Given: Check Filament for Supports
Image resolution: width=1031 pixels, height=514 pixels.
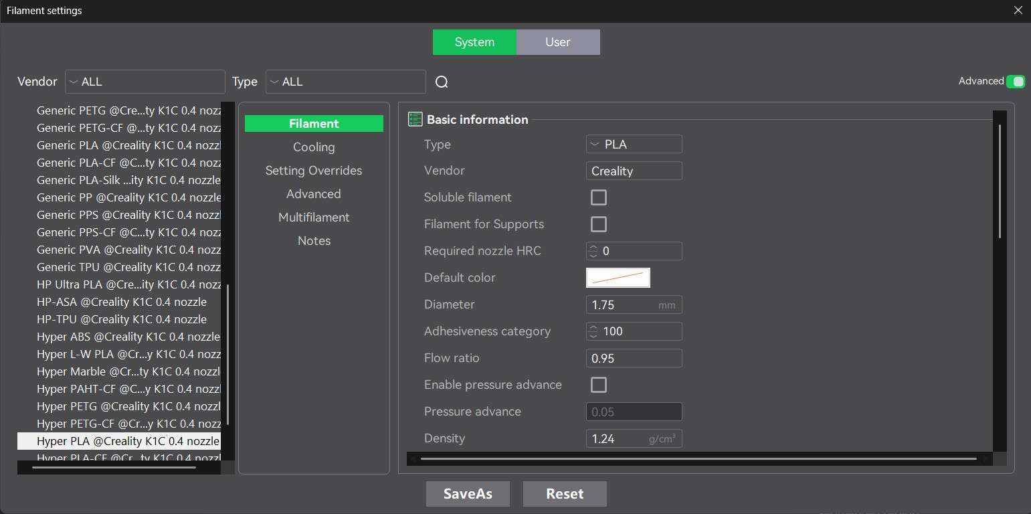Looking at the screenshot, I should click(598, 224).
